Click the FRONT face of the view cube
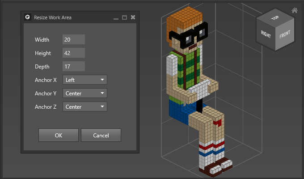This screenshot has width=304, height=179. [x=285, y=35]
